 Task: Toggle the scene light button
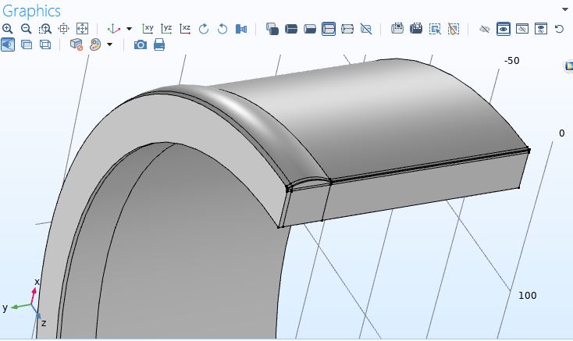(8, 44)
